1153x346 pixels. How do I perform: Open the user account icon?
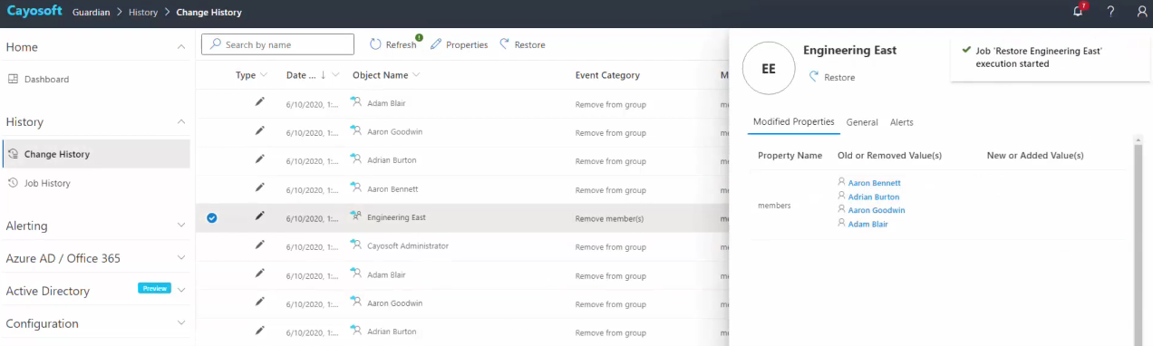(x=1141, y=12)
